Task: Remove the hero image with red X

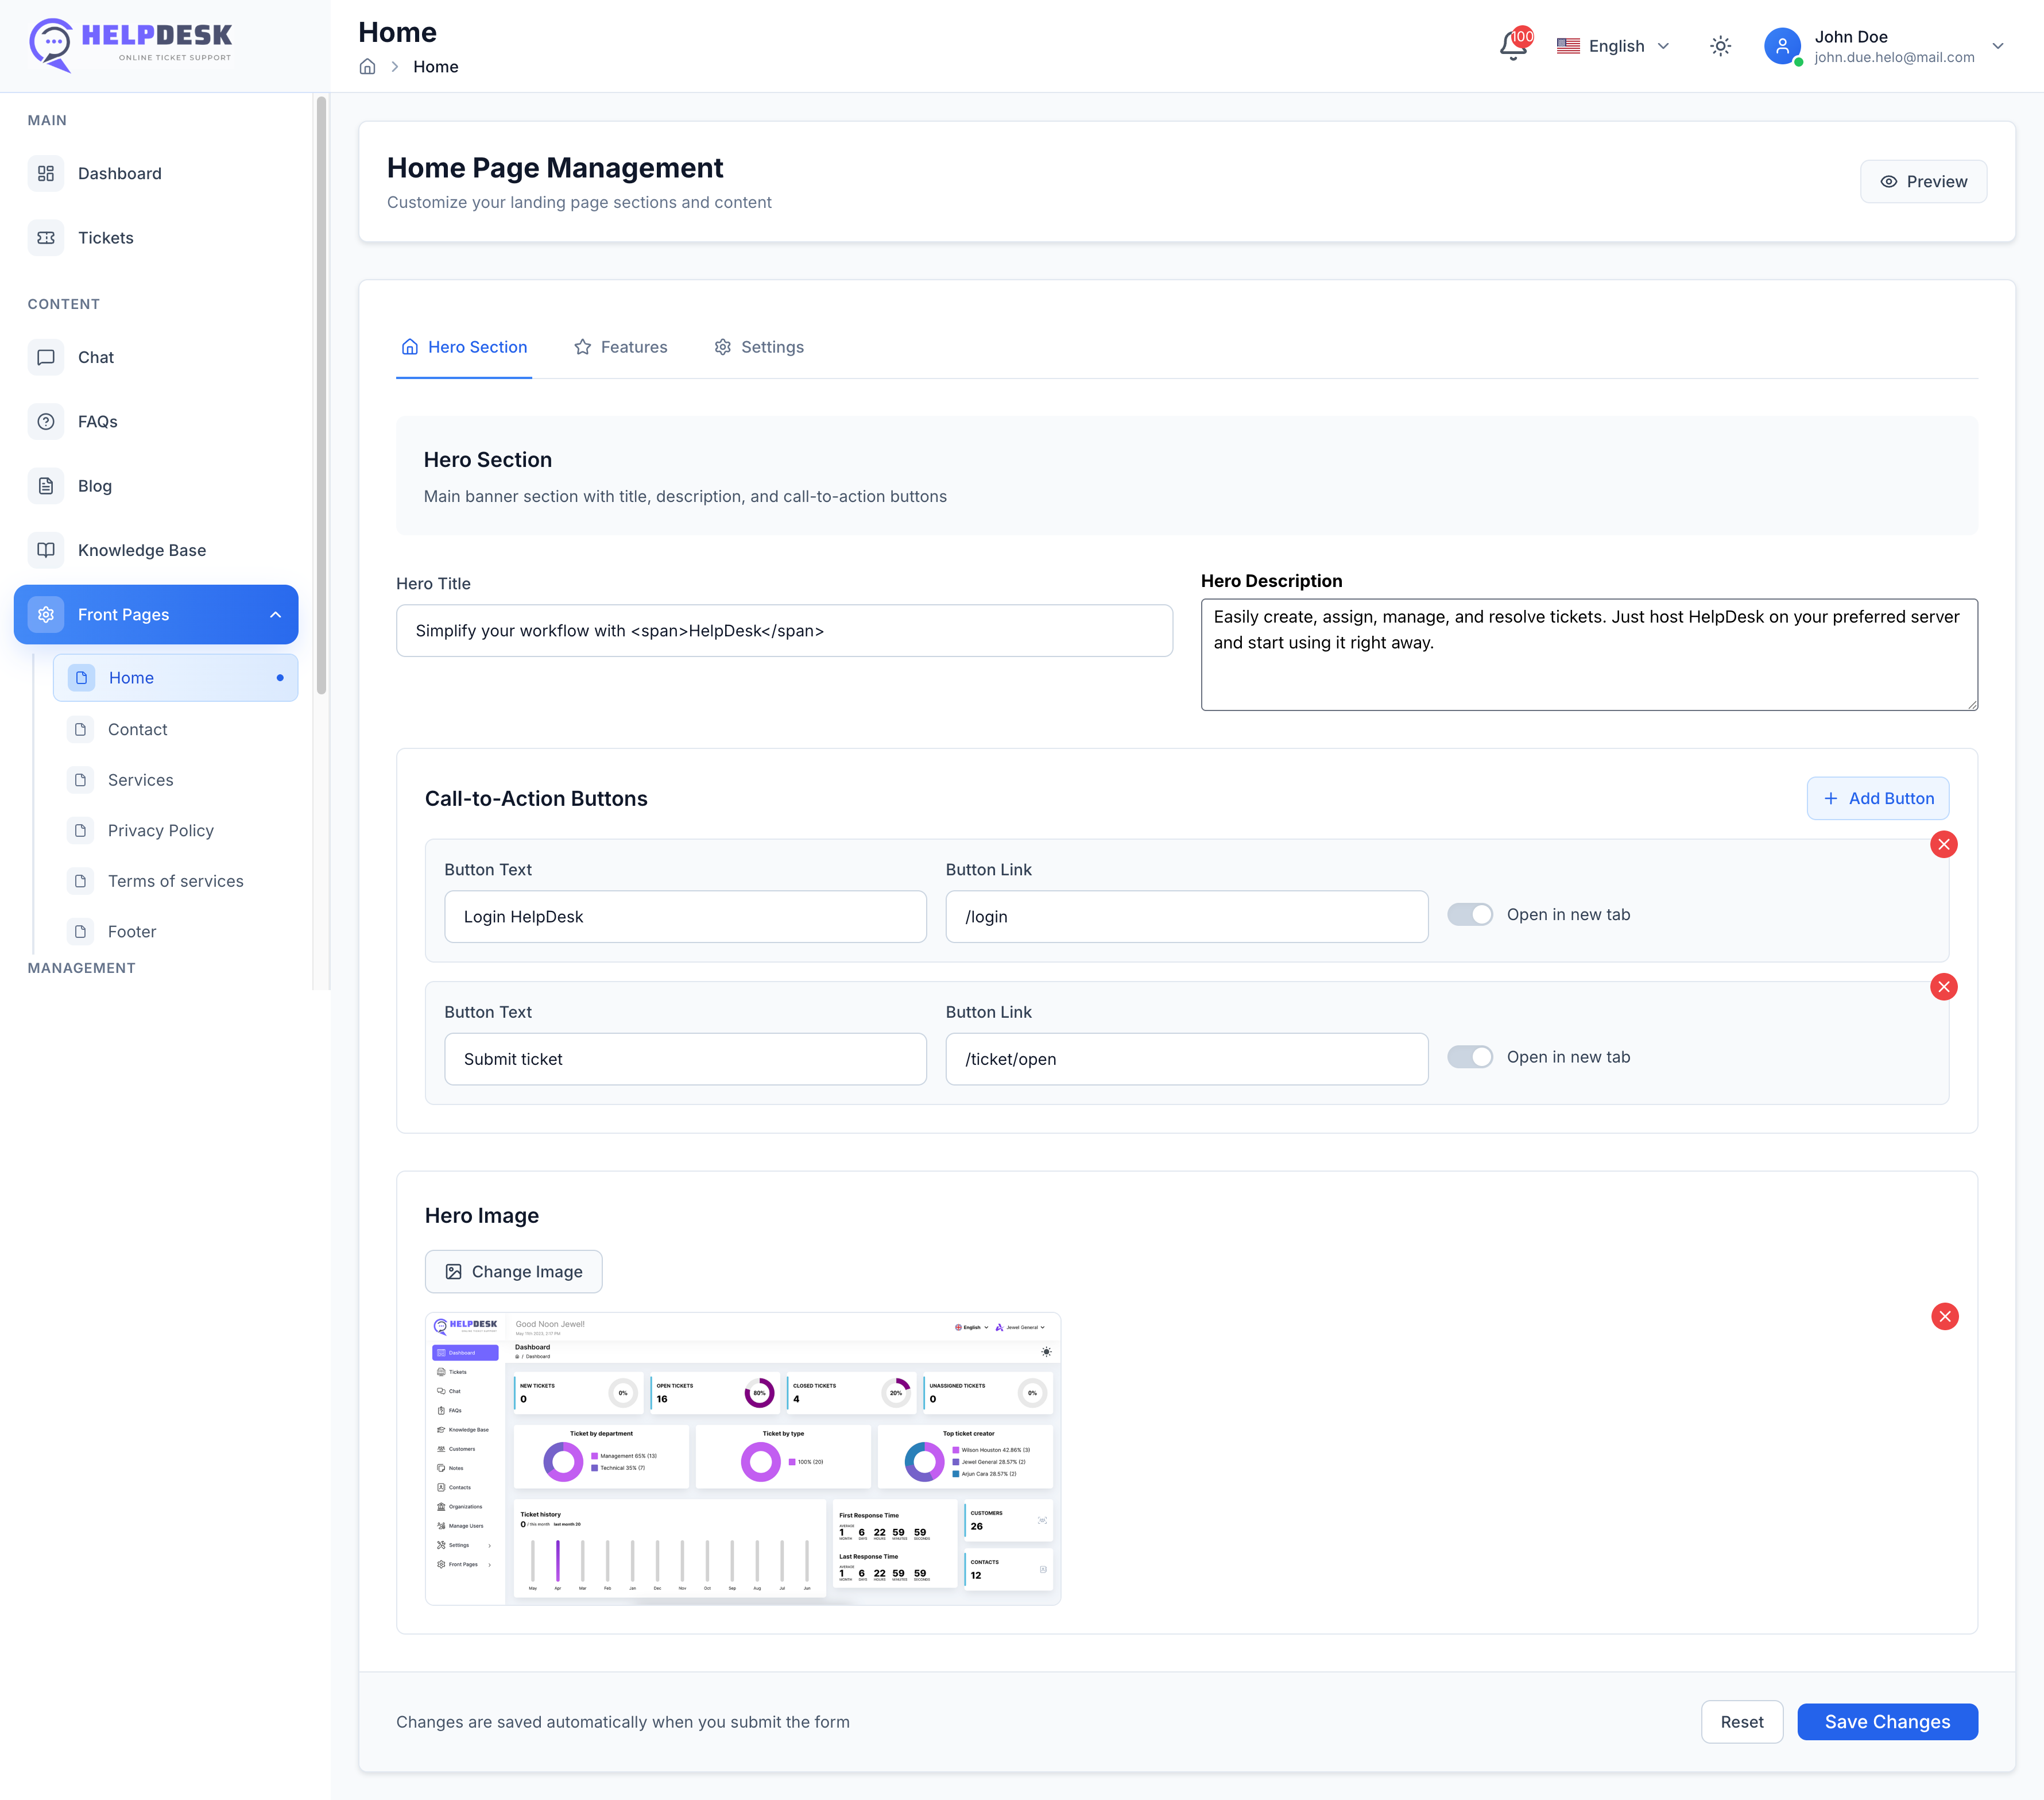Action: click(x=1944, y=1317)
